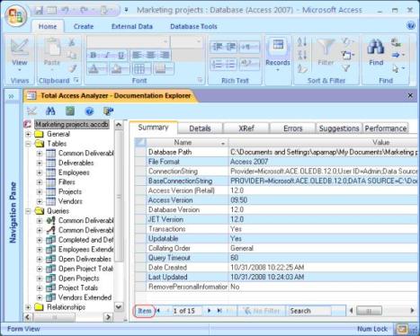Sort ascending in Sort & Filter
The image size is (420, 336).
tap(302, 41)
